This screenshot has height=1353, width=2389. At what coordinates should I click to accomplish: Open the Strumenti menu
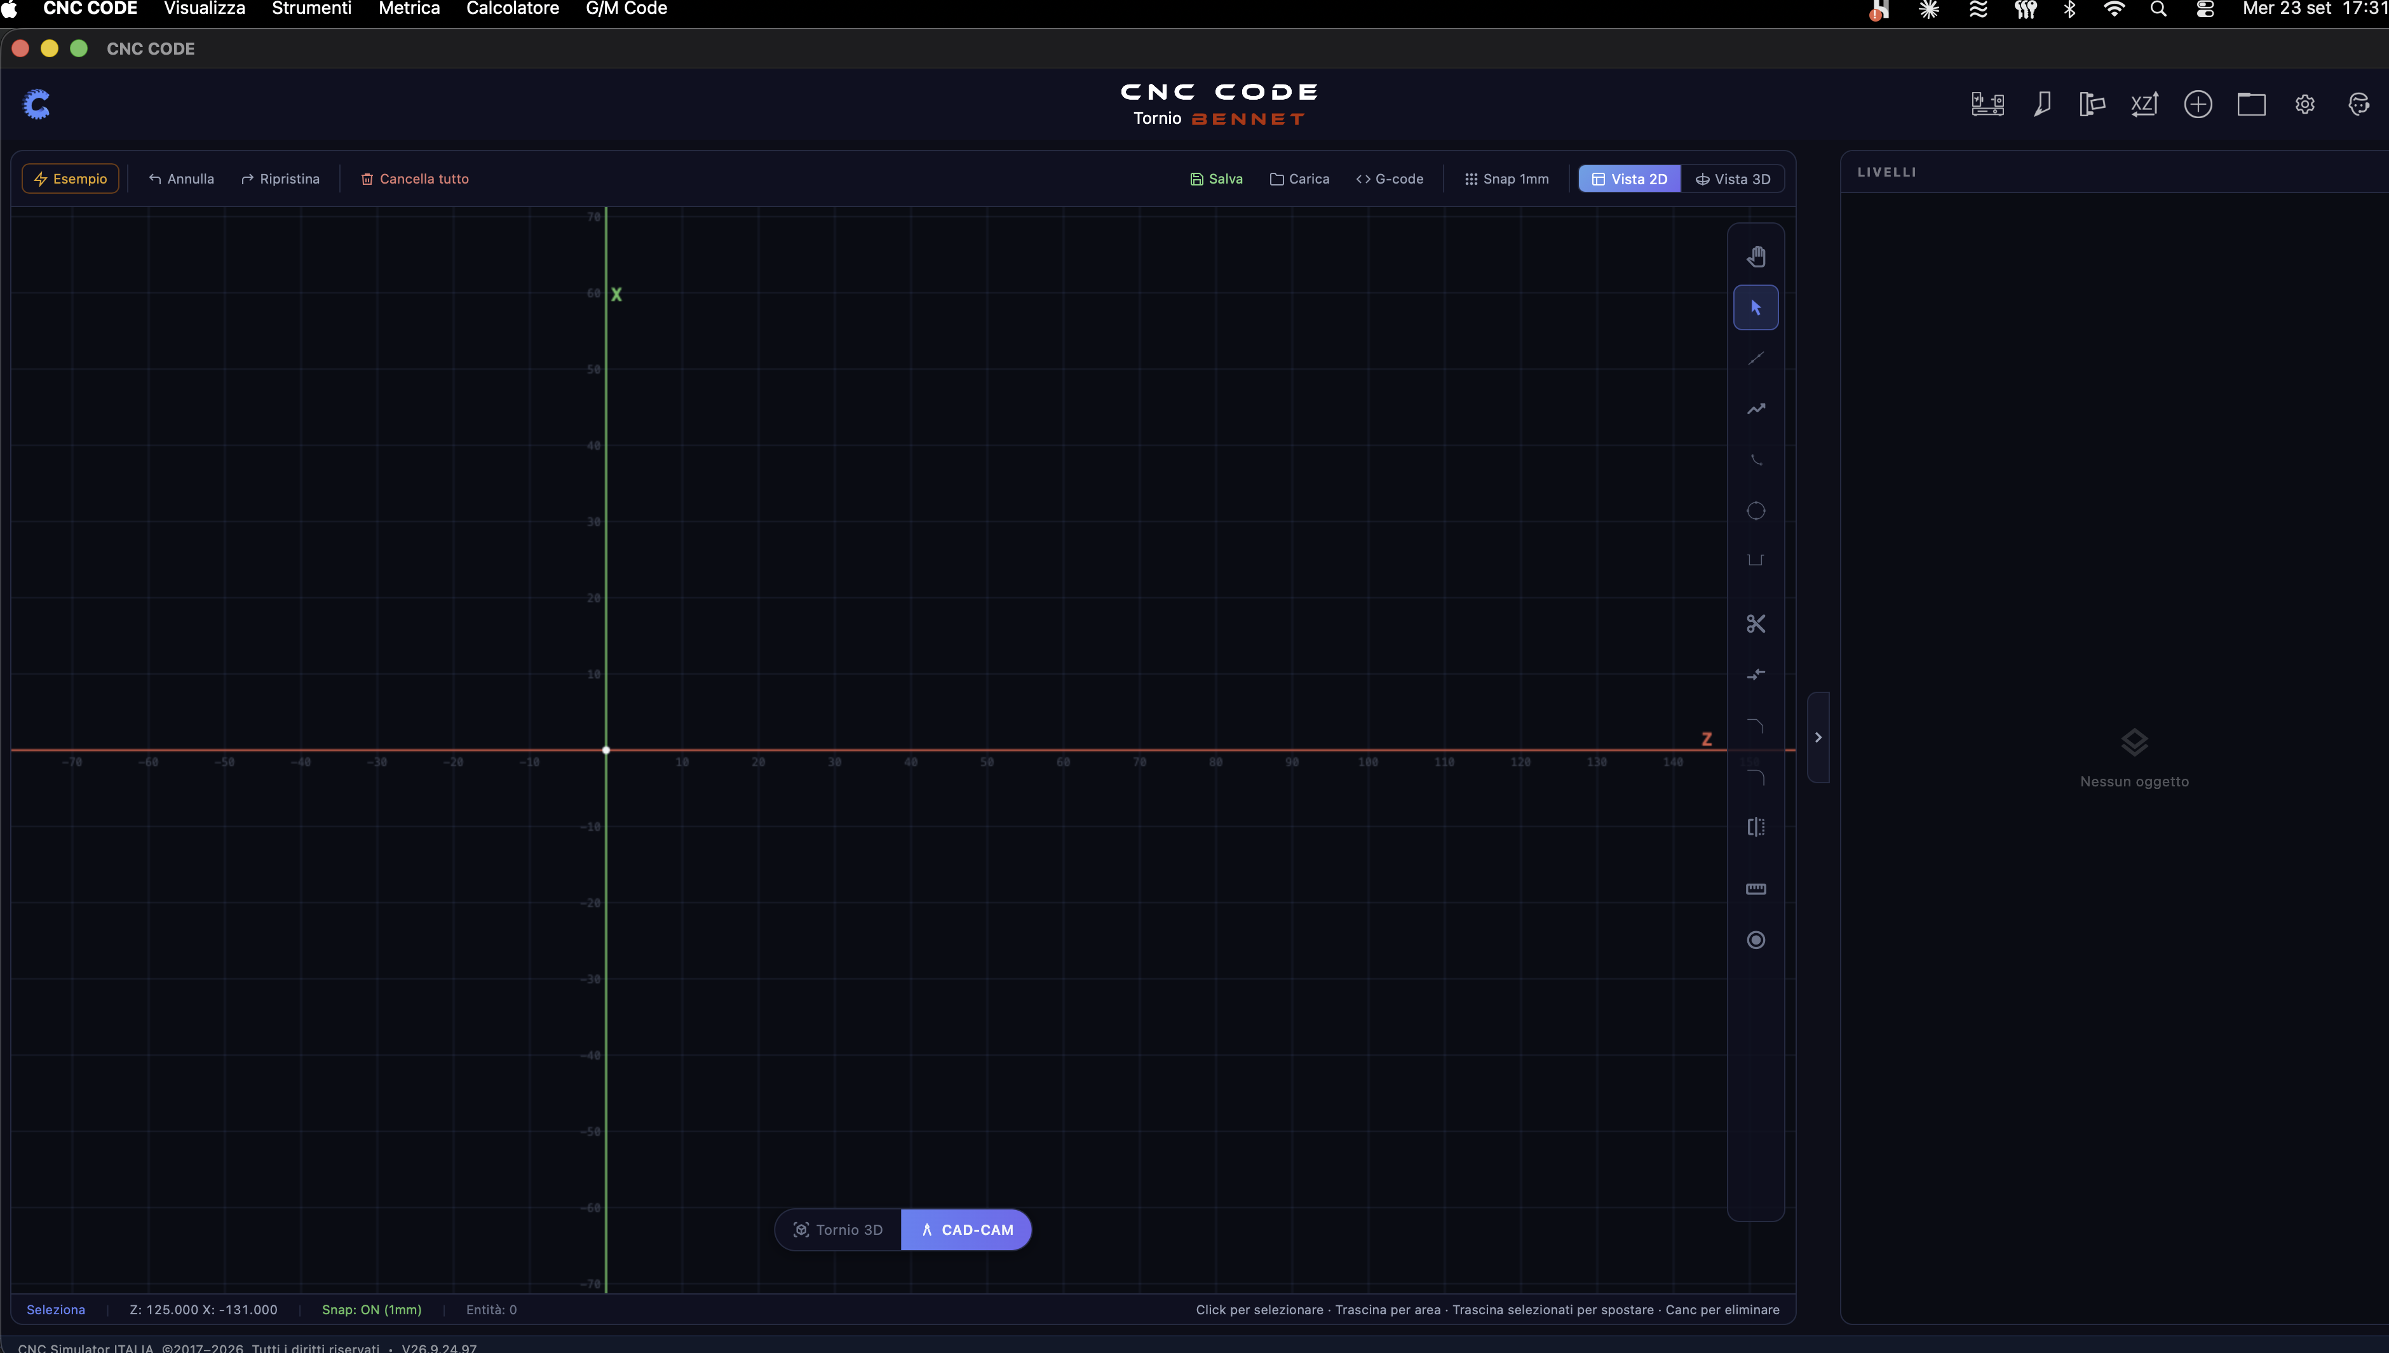point(311,10)
